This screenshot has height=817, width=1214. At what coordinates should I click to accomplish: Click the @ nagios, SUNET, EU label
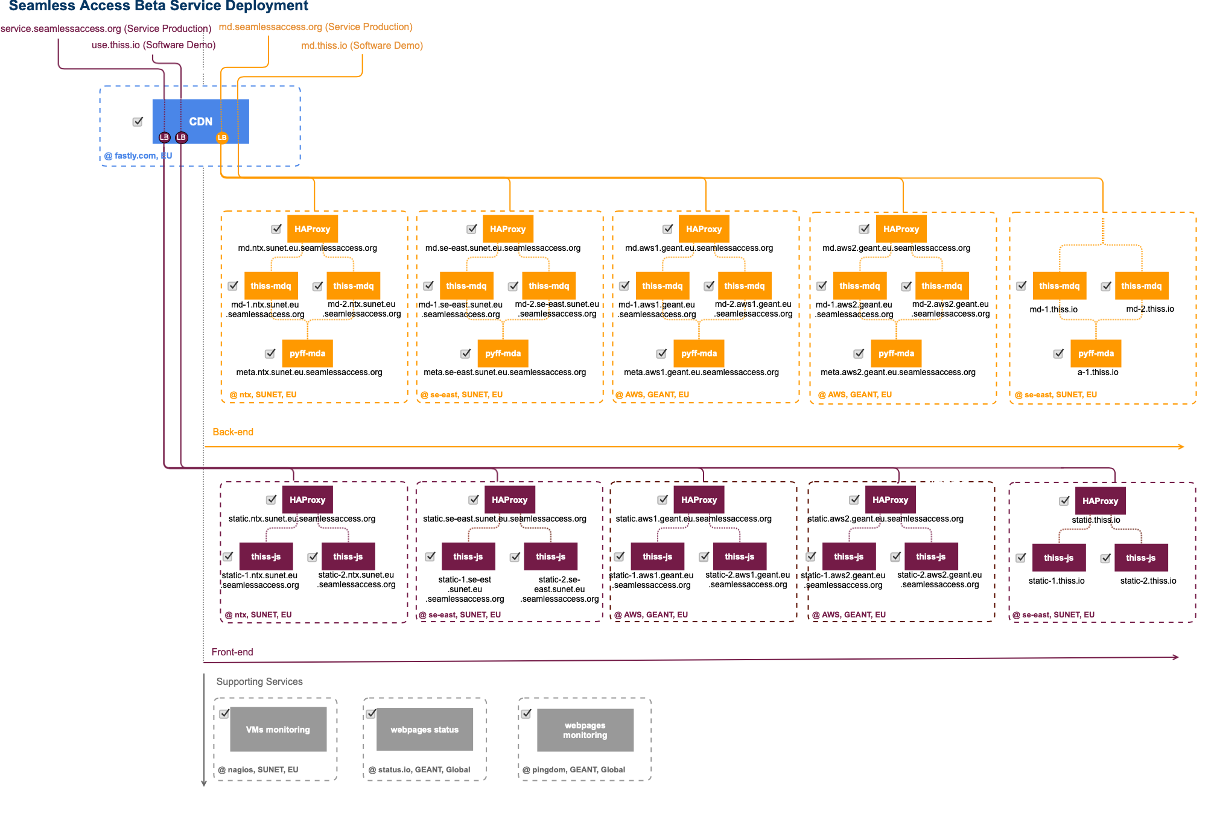(258, 770)
